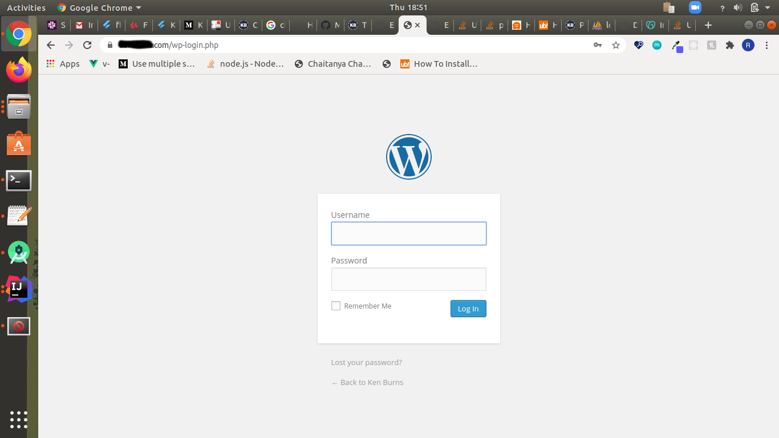Open the 'How To Install…' bookmark

click(x=439, y=64)
